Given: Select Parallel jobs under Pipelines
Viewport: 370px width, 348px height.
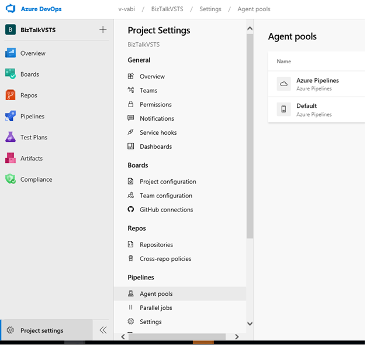Looking at the screenshot, I should click(156, 308).
